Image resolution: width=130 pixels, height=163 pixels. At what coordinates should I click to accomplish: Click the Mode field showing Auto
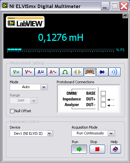pyautogui.click(x=29, y=87)
